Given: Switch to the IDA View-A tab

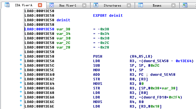Looking at the screenshot, I should coord(23,5).
